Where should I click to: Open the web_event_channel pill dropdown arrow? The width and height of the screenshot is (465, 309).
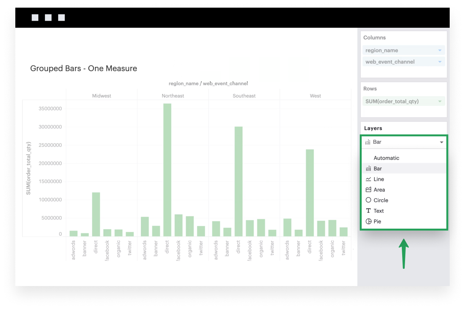[x=440, y=62]
